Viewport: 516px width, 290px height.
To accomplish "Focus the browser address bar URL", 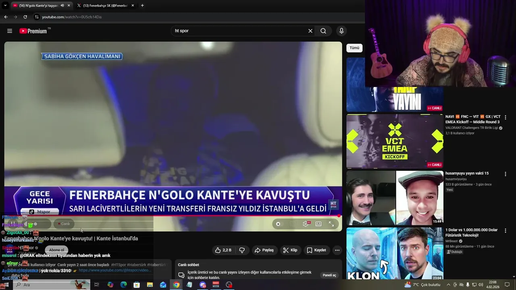I will tap(72, 17).
